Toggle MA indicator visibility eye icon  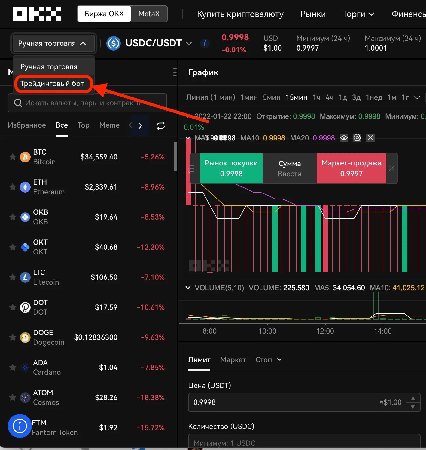344,138
